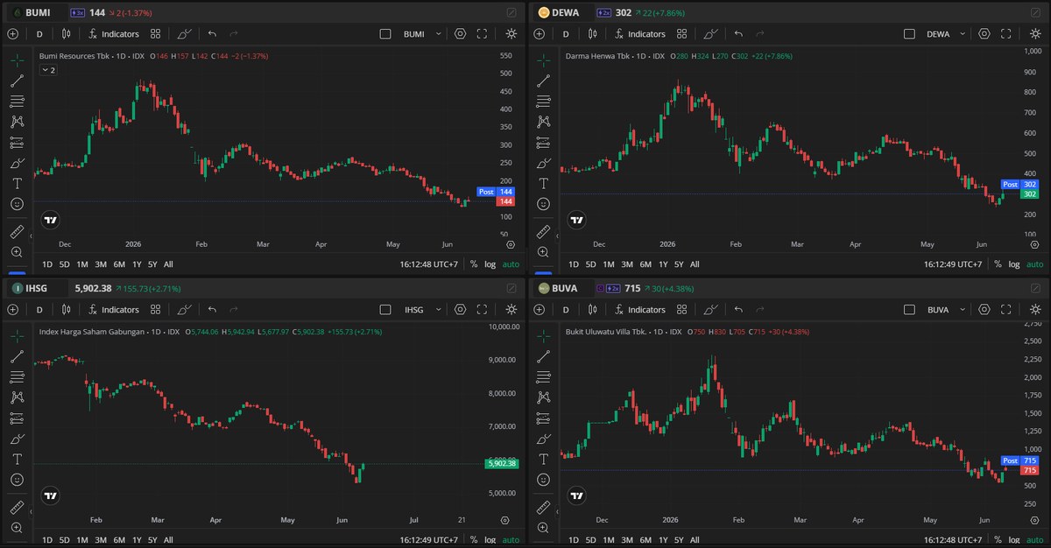Open chart settings hexagon in BUMI toolbar
Image resolution: width=1051 pixels, height=548 pixels.
tap(460, 34)
